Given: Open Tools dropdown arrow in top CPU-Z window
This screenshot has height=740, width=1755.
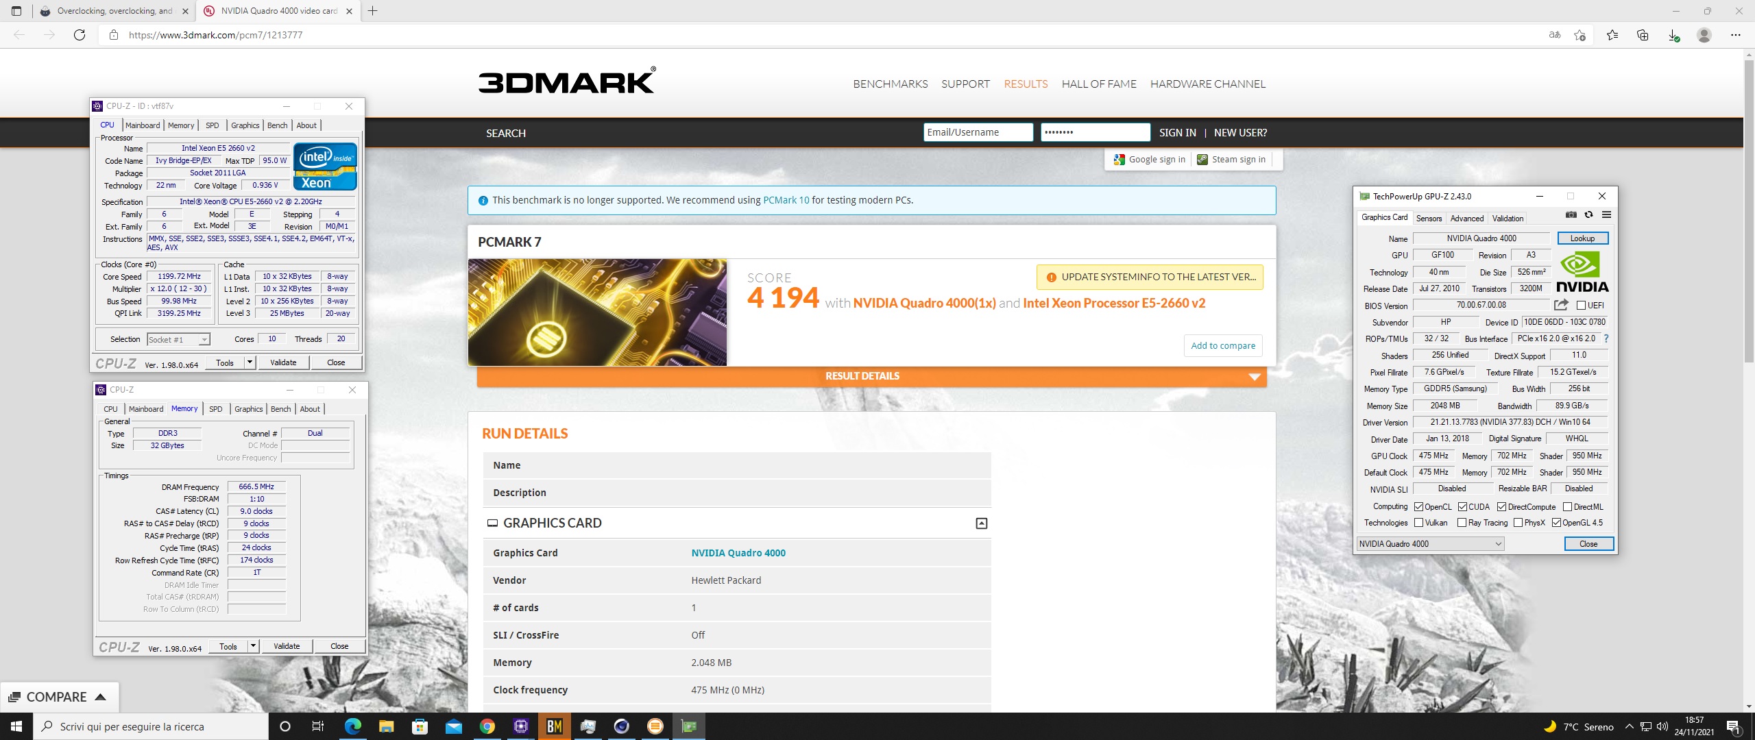Looking at the screenshot, I should 250,362.
